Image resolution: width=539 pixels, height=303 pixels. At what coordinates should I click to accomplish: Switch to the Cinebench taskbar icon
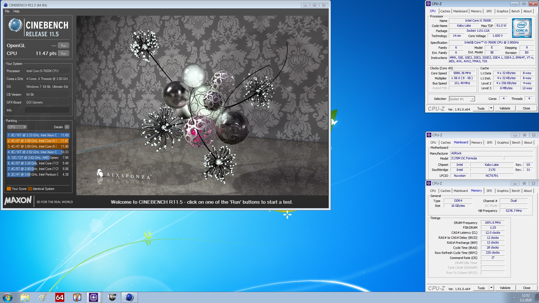point(129,297)
